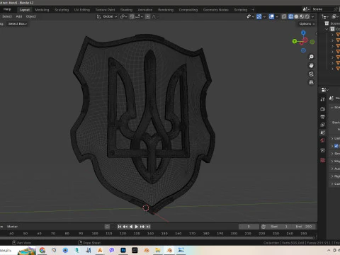This screenshot has height=255, width=340.
Task: Switch to solid viewport shading
Action: pyautogui.click(x=296, y=16)
